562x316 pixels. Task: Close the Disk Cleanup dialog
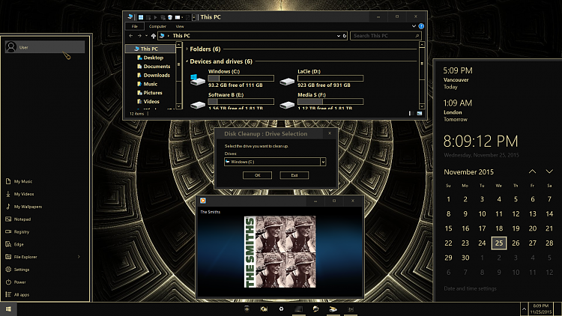(x=330, y=133)
